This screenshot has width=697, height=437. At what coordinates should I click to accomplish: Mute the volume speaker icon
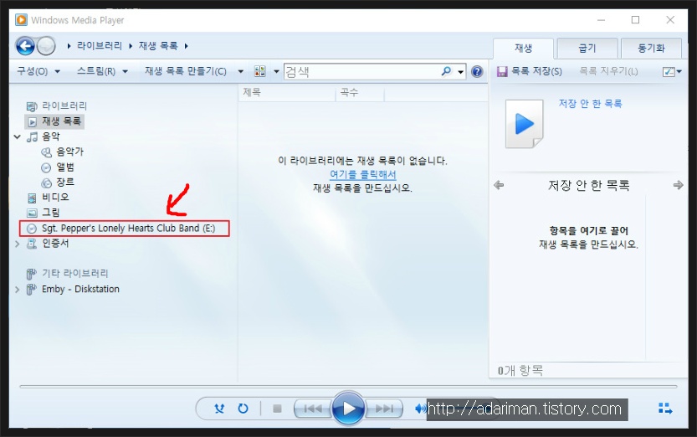click(x=420, y=408)
